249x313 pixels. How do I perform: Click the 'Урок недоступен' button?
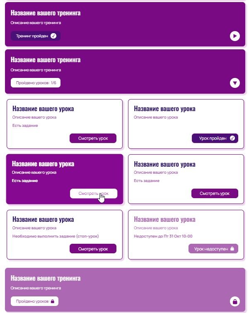213,249
